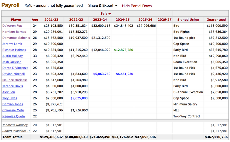The image size is (230, 142).
Task: Click Two-Way Contract in Neemias Queta row
Action: tap(187, 116)
